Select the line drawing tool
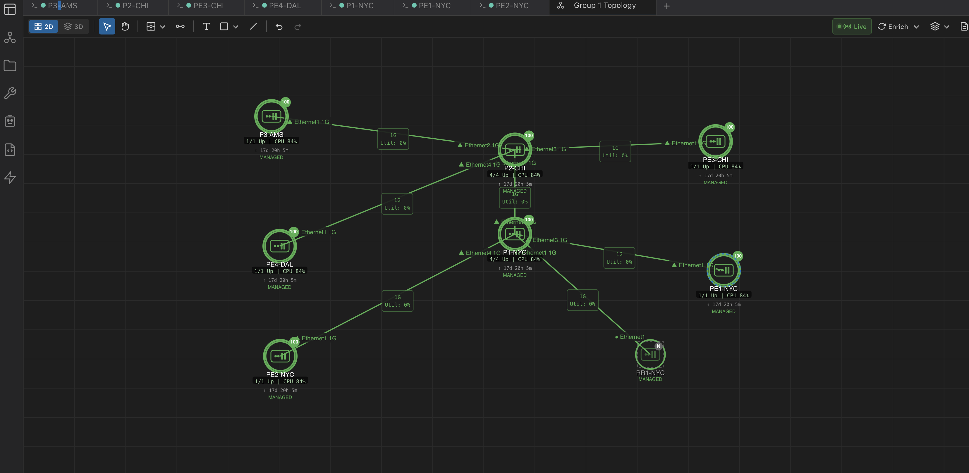This screenshot has height=473, width=969. [253, 26]
